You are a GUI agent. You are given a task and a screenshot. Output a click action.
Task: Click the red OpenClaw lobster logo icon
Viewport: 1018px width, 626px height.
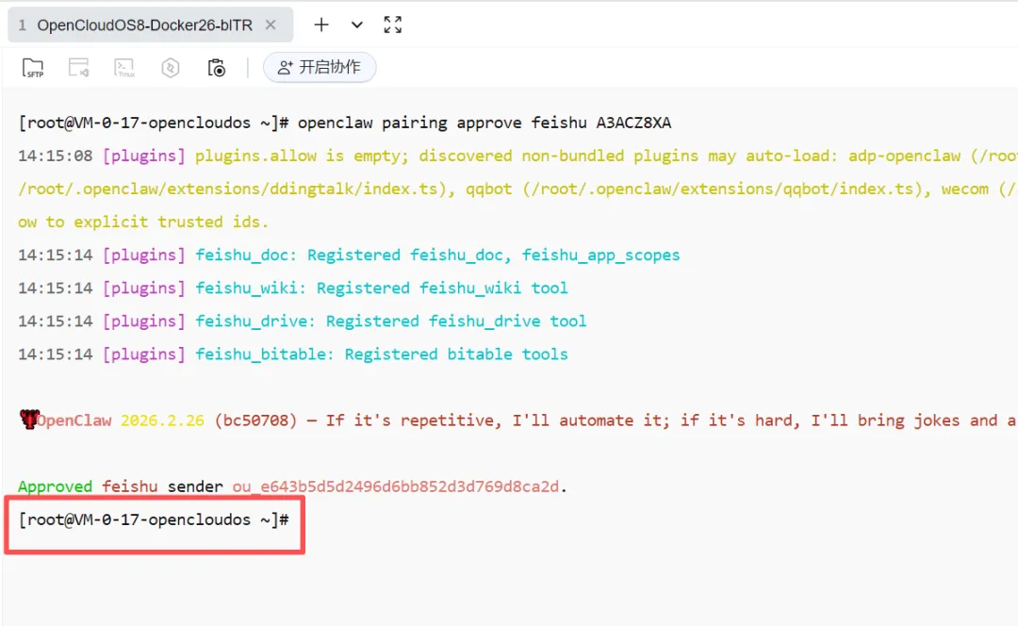pyautogui.click(x=28, y=420)
